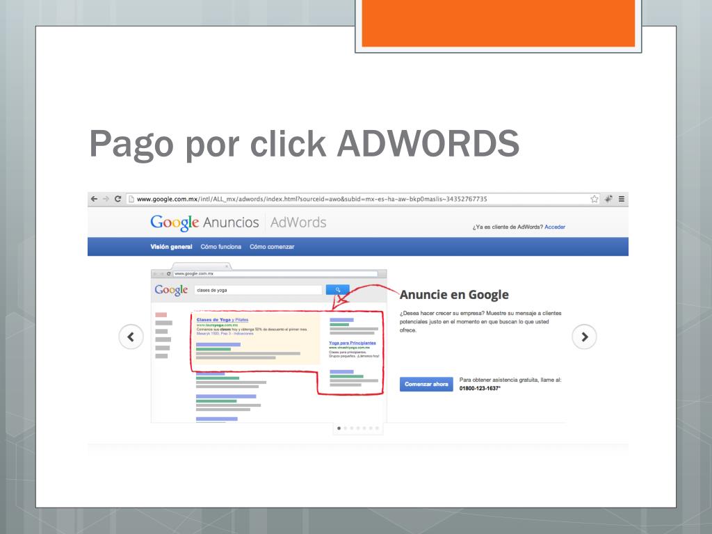Select the first carousel dot
This screenshot has height=534, width=712.
[339, 428]
